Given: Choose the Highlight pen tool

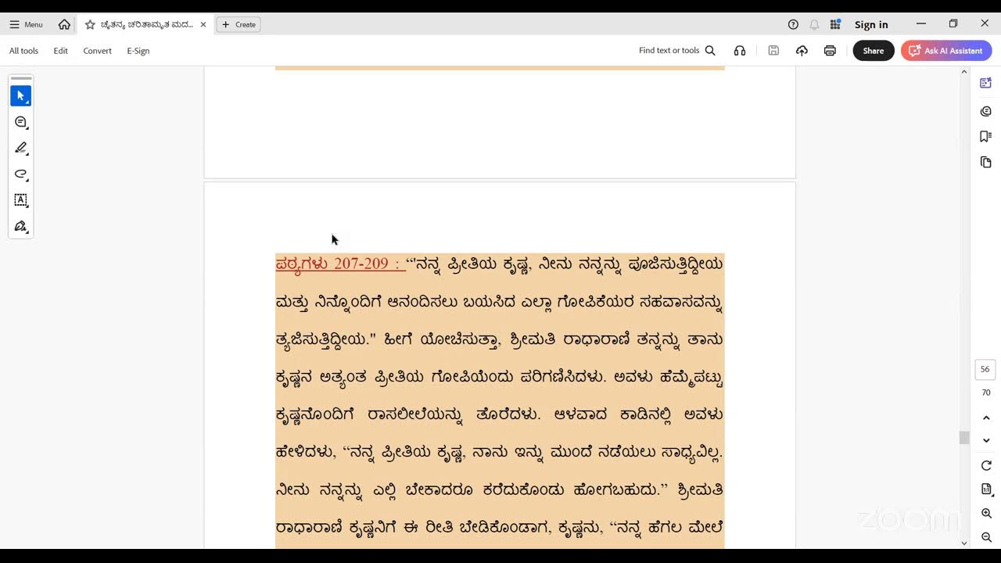Looking at the screenshot, I should tap(21, 148).
